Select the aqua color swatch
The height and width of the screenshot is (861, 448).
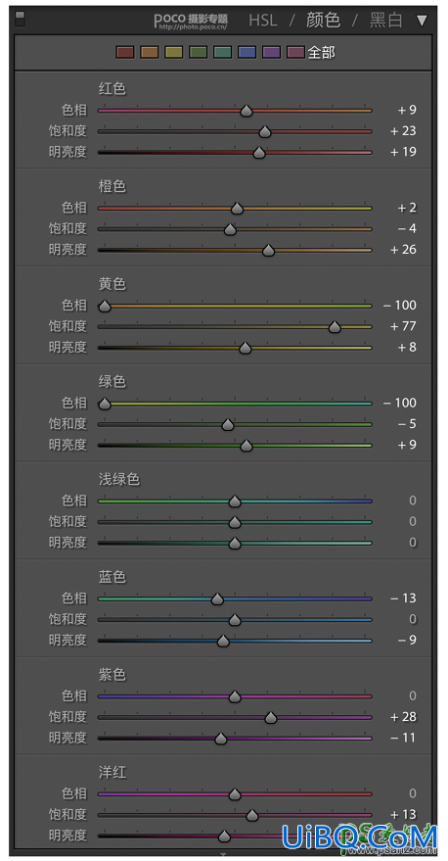coord(223,52)
